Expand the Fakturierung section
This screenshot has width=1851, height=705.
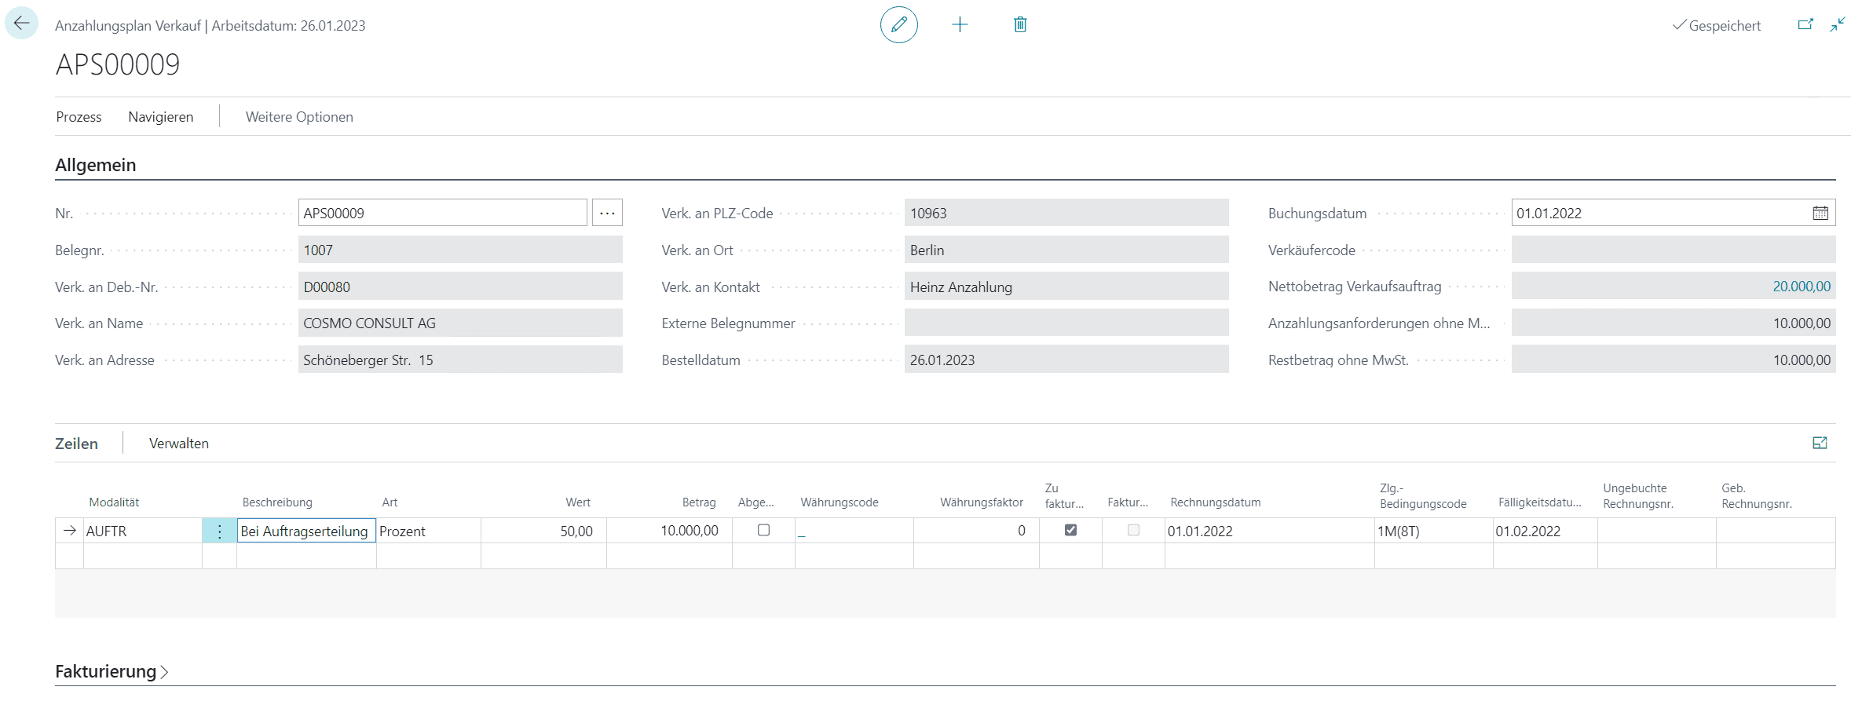pyautogui.click(x=112, y=671)
